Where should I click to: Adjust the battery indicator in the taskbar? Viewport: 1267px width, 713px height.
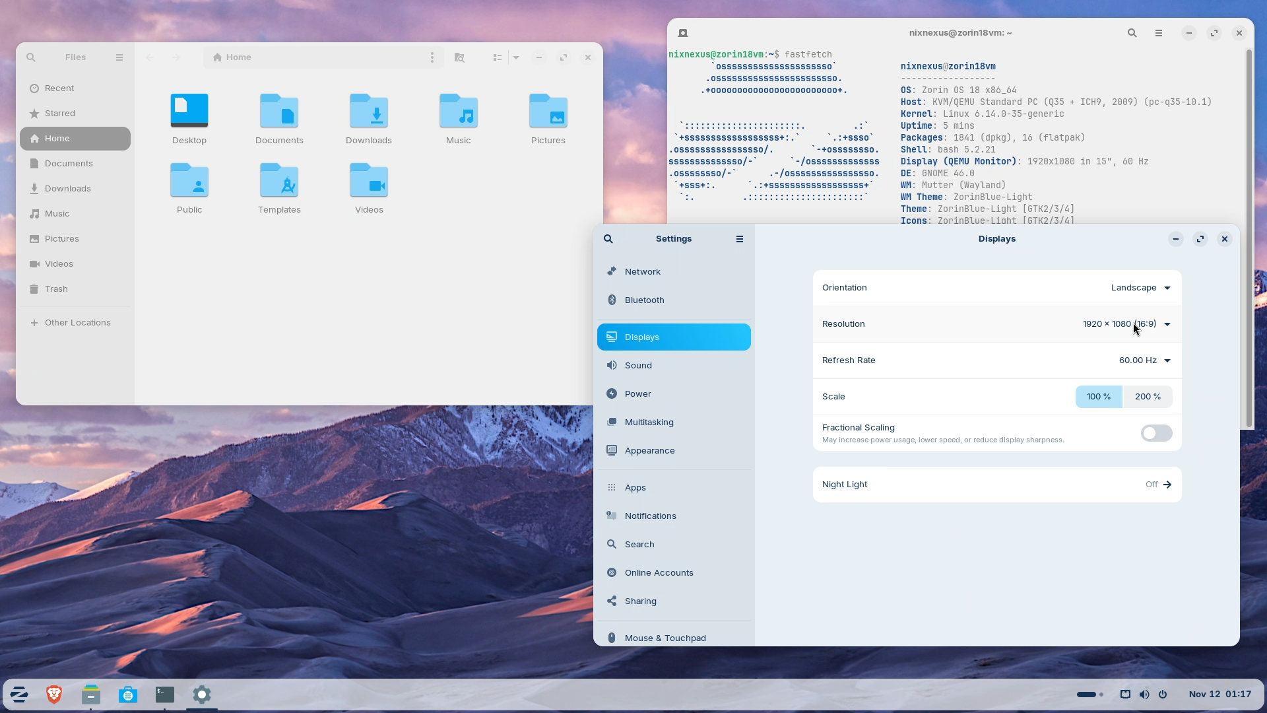click(1088, 694)
